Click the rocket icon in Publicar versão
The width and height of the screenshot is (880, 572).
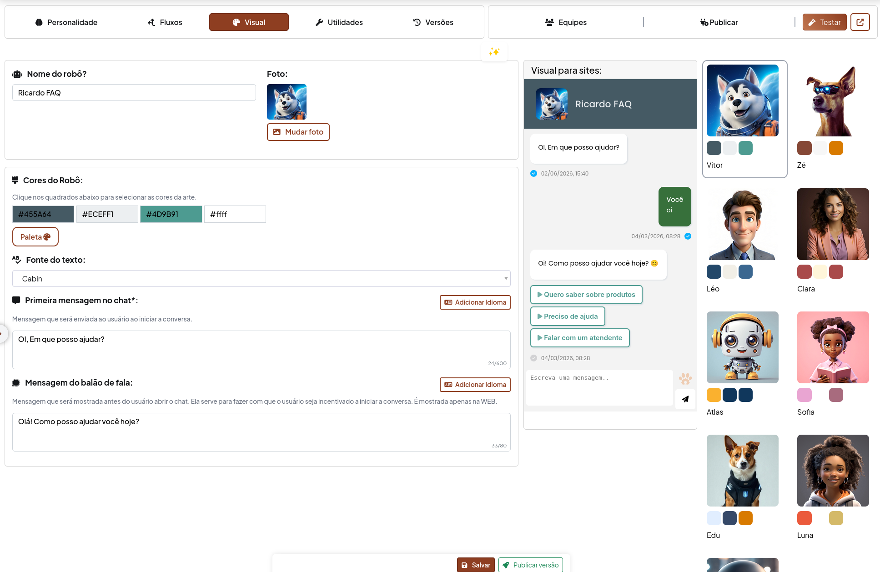506,565
